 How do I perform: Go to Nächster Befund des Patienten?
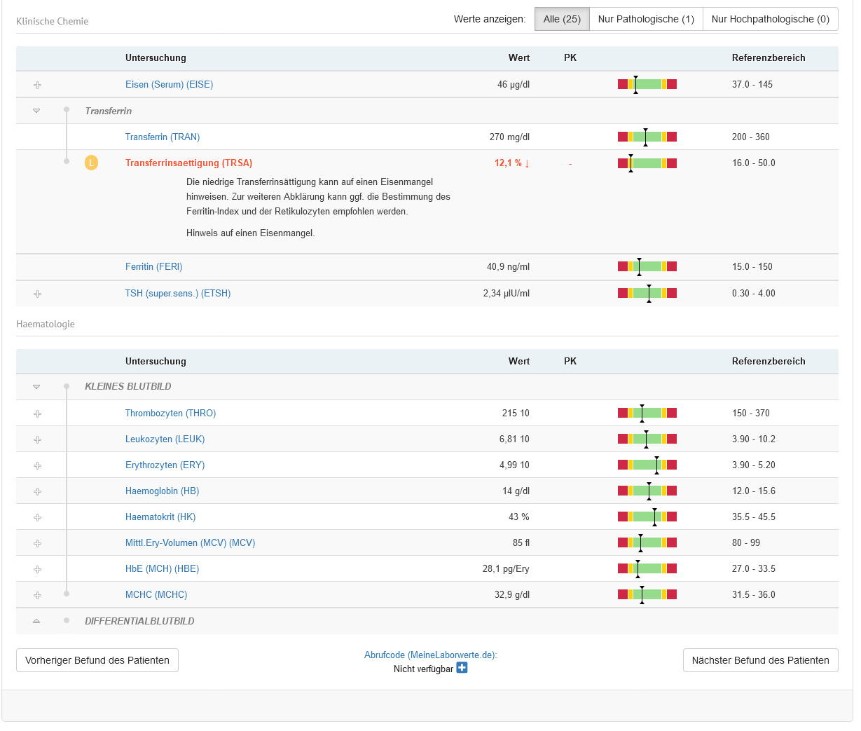[x=760, y=660]
